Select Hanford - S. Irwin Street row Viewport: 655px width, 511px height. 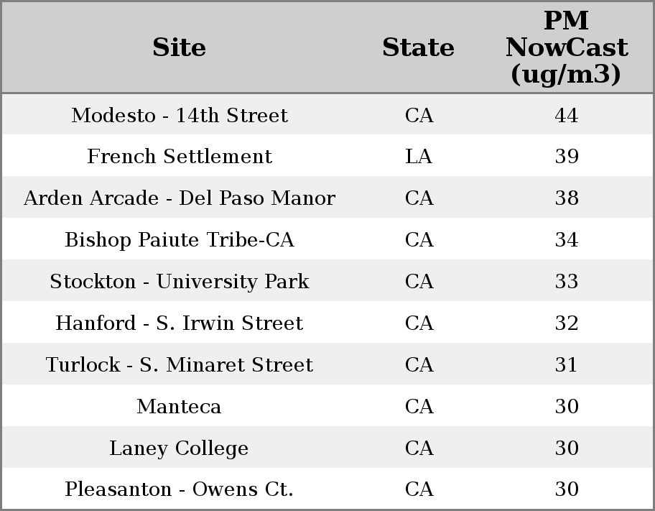click(x=179, y=323)
